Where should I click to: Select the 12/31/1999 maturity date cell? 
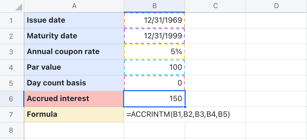click(154, 36)
